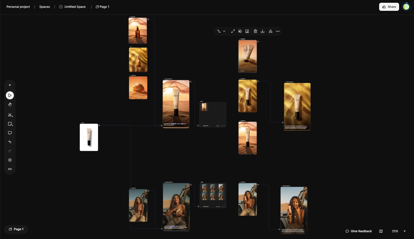The image size is (414, 239).
Task: Download the selected image
Action: point(263,31)
